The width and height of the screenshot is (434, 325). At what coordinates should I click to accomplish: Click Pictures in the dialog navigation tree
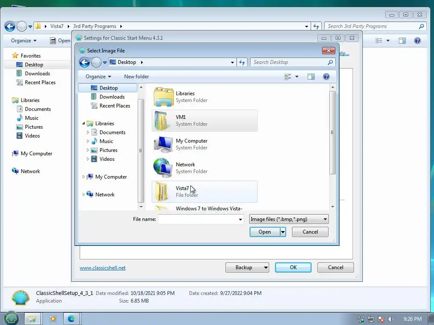pos(108,150)
